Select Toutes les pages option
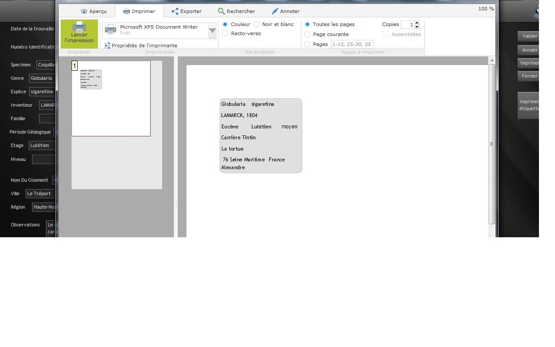This screenshot has width=555, height=347. (x=307, y=24)
